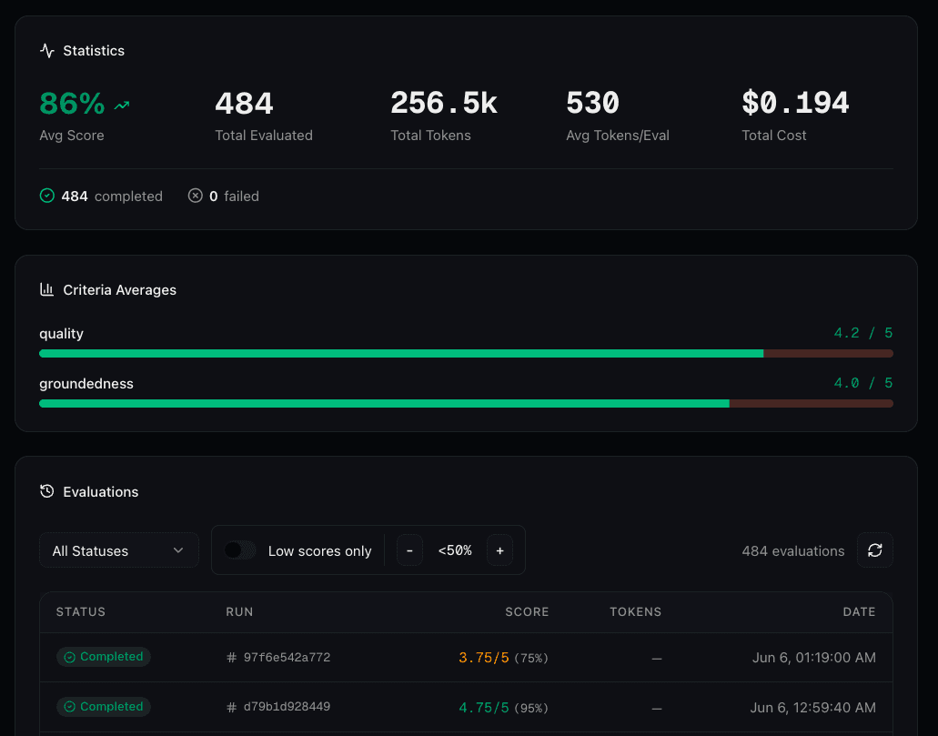938x736 pixels.
Task: Click the quality progress bar
Action: click(466, 354)
